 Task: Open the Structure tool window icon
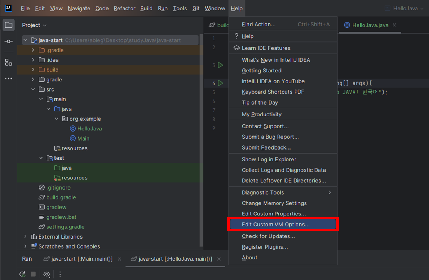[x=9, y=62]
